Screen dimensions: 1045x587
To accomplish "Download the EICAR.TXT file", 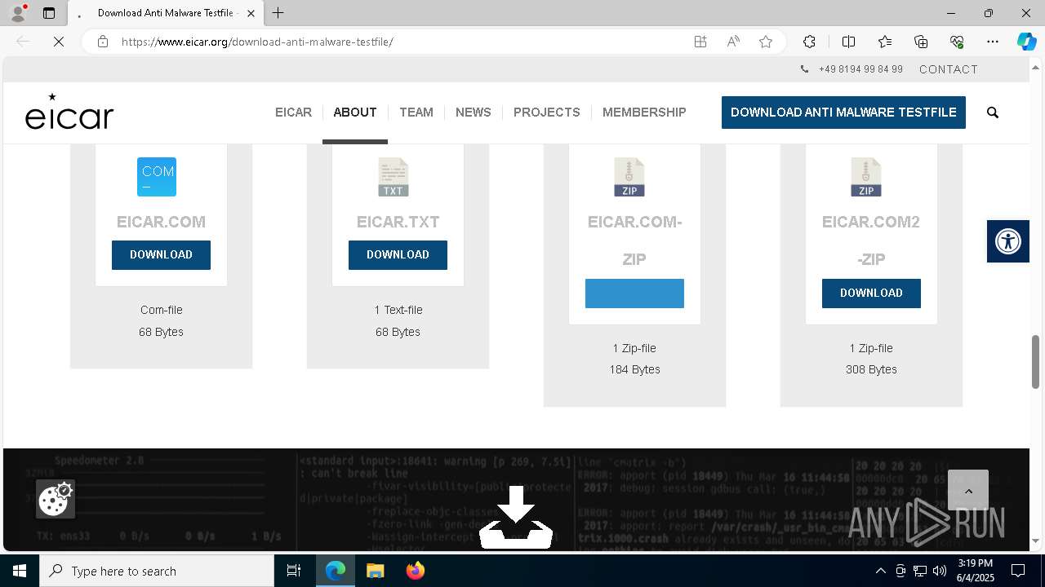I will [x=398, y=255].
